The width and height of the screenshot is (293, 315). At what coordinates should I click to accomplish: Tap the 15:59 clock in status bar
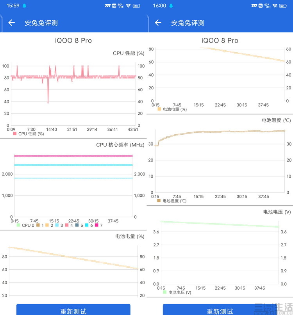point(13,5)
